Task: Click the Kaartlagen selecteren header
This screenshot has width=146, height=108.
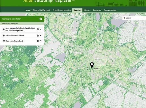Action: tap(22, 19)
